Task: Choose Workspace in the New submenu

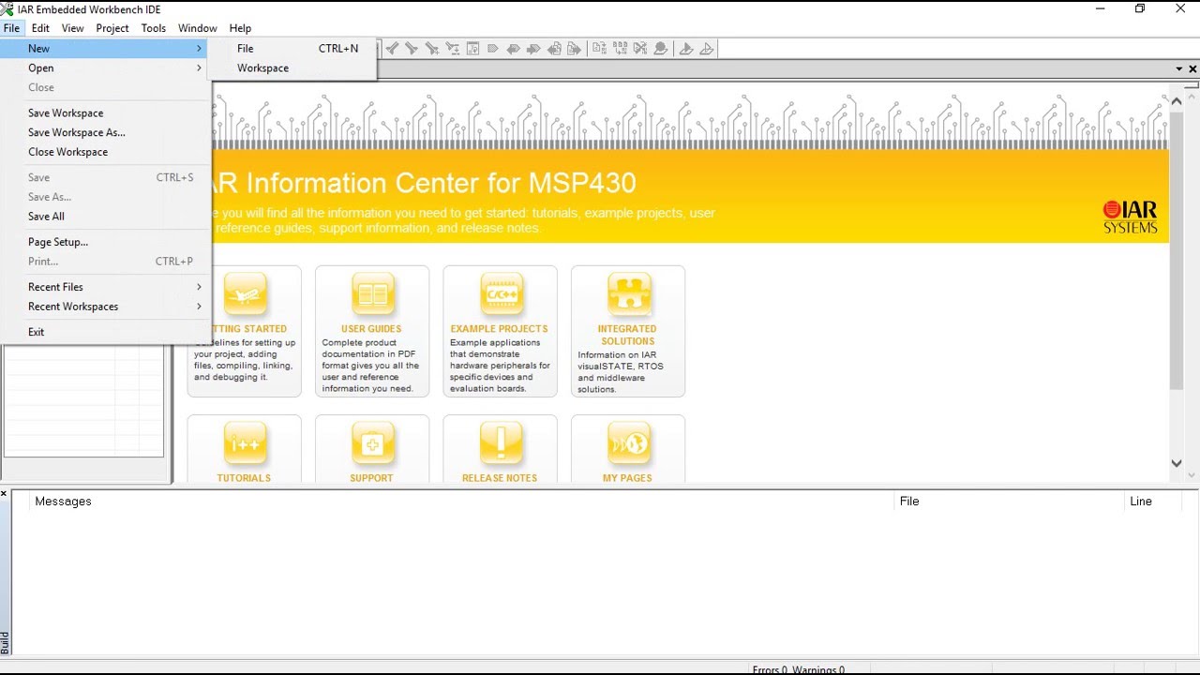Action: [292, 68]
